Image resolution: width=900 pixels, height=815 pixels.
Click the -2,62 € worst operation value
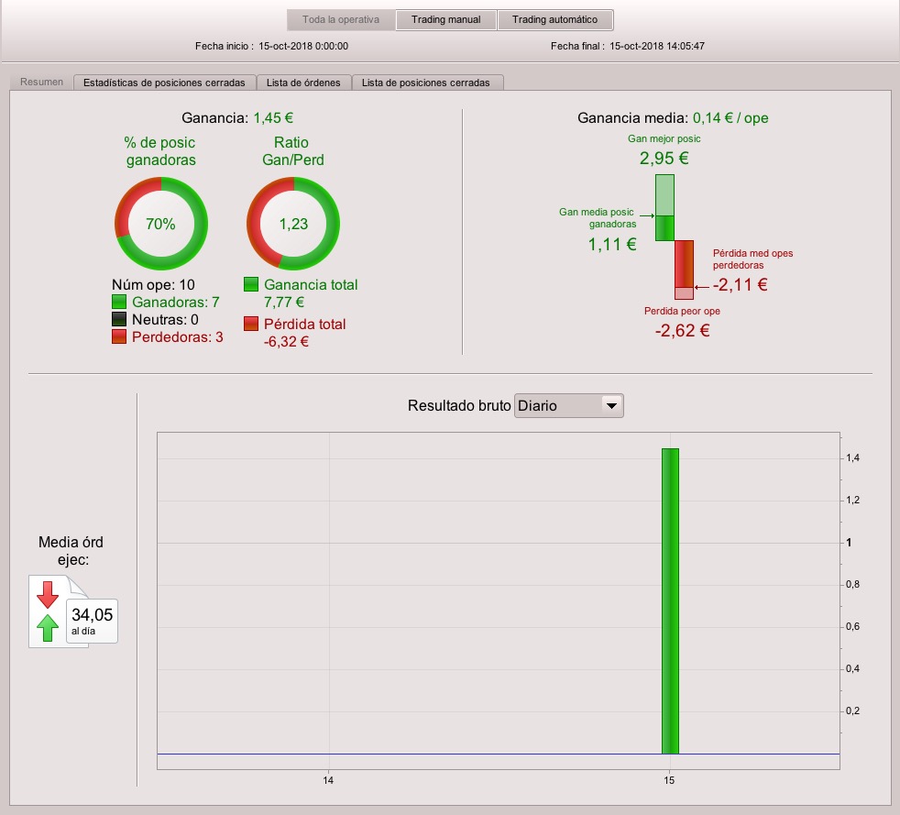tap(683, 331)
